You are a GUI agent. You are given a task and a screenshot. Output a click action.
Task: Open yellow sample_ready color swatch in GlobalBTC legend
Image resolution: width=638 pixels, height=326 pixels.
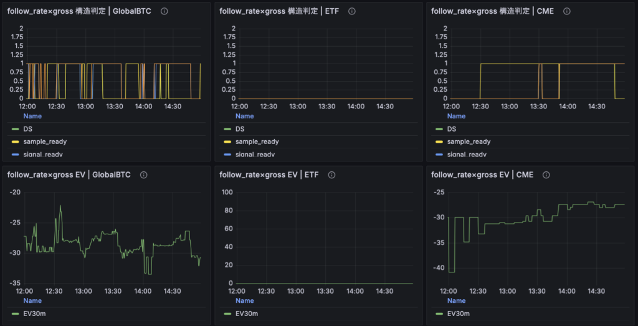[x=15, y=142]
